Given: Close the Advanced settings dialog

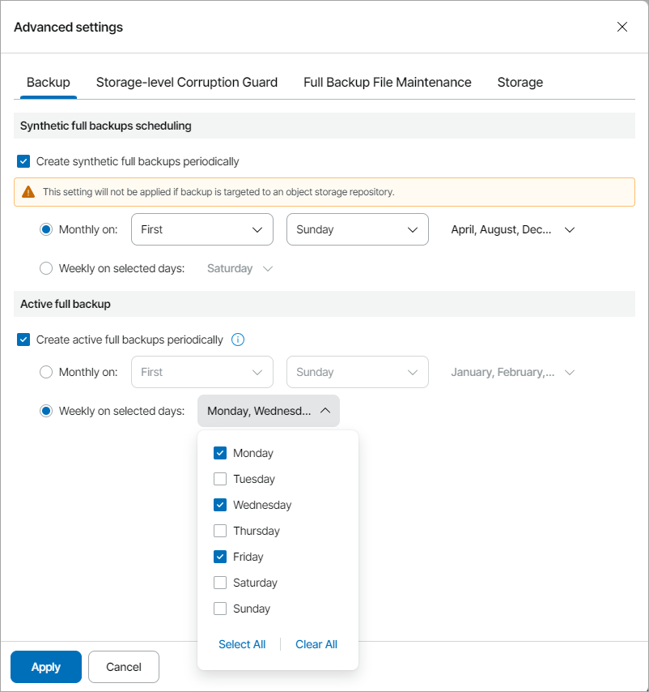Looking at the screenshot, I should coord(622,27).
